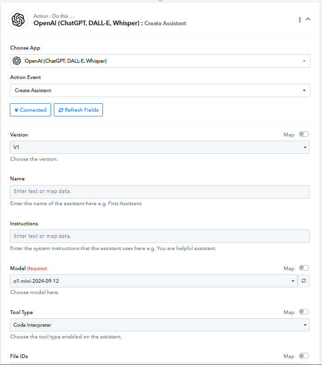Screen dimensions: 322x365
Task: Click the Refresh Fields button
Action: tap(78, 110)
